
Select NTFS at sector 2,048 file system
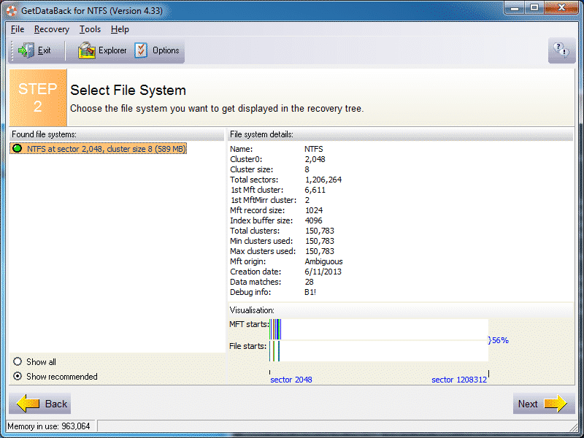pyautogui.click(x=106, y=149)
